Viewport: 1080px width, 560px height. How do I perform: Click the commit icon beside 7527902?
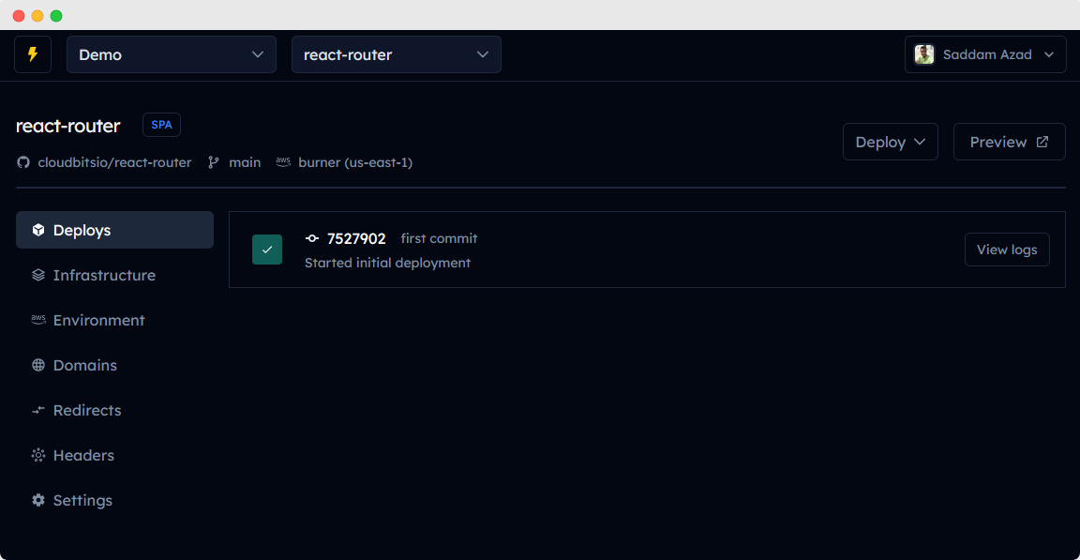point(312,238)
